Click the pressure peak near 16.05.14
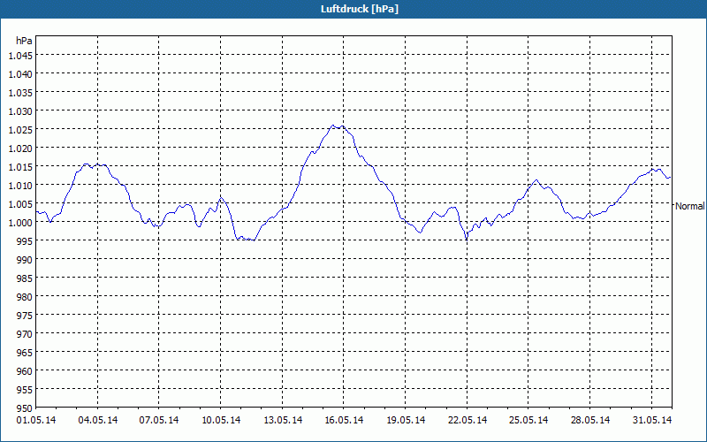707x442 pixels. pyautogui.click(x=333, y=126)
